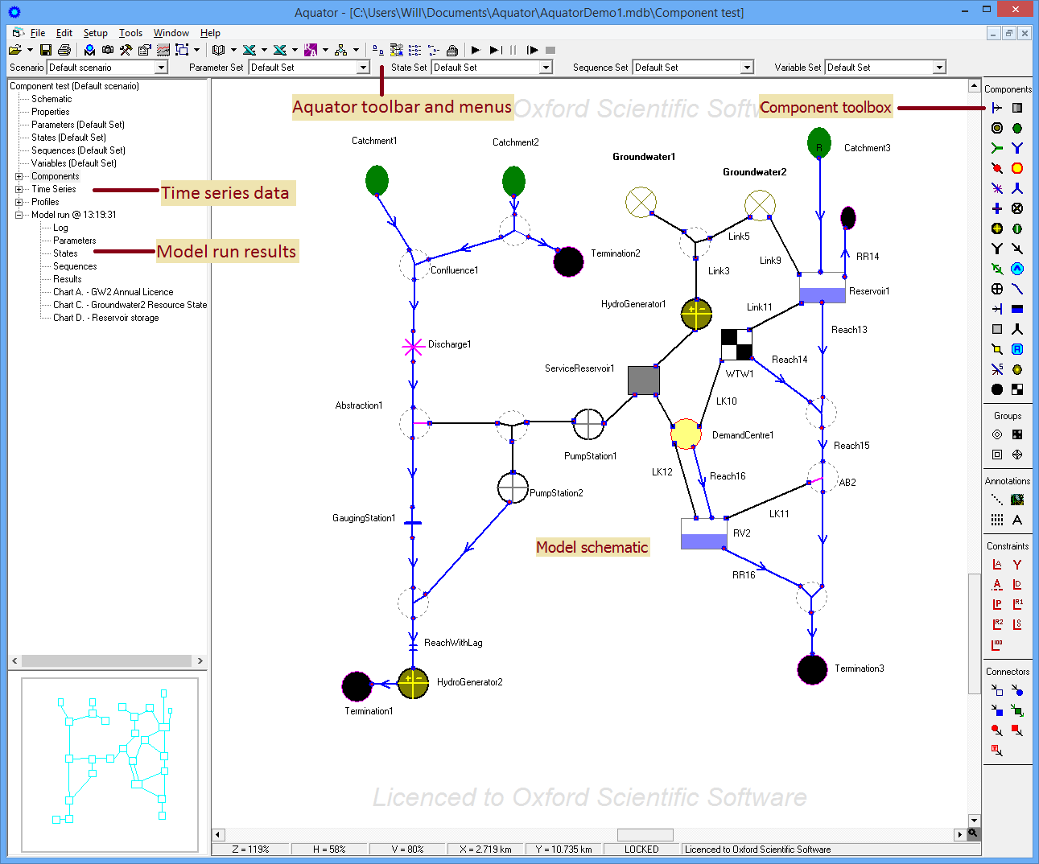Open the Scenario dropdown

click(161, 68)
